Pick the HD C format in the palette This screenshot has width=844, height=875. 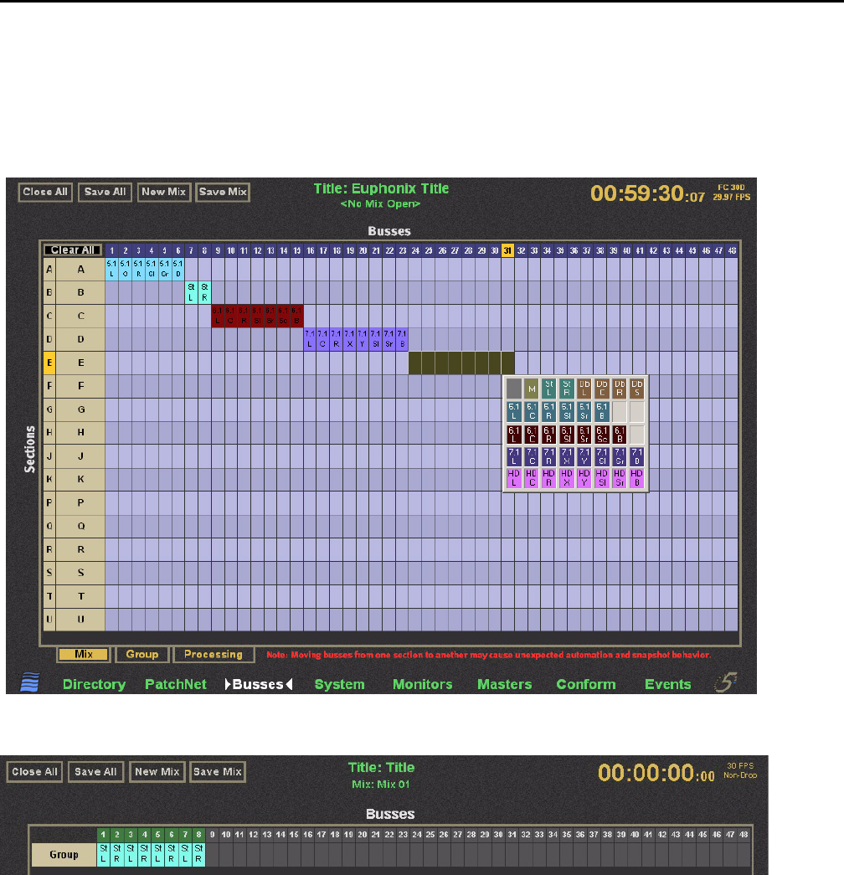coord(532,478)
